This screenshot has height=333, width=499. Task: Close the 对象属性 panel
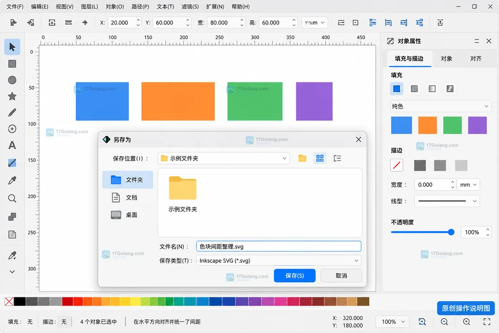(489, 41)
